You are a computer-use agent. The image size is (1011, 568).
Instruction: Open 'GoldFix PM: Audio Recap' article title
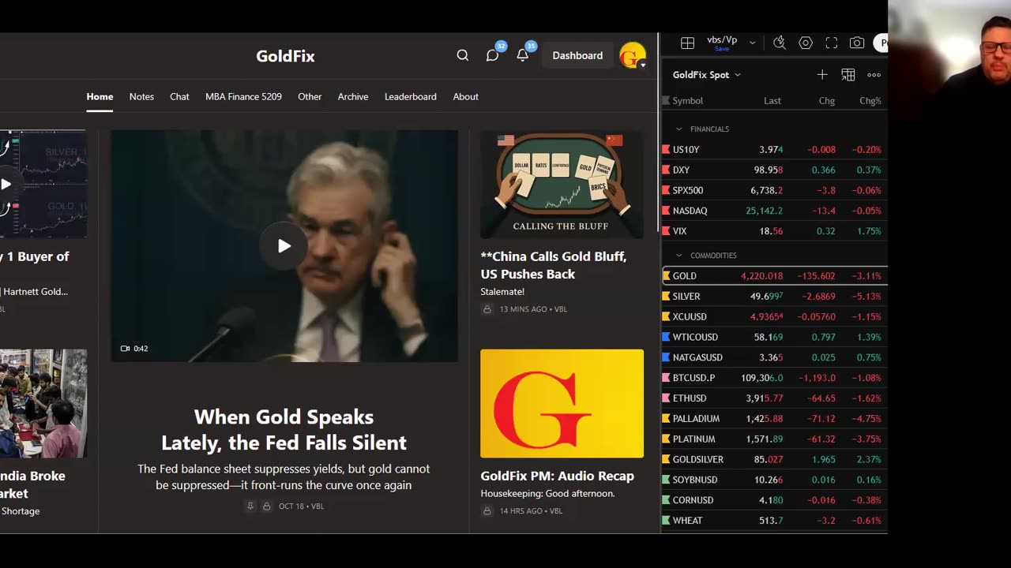pos(558,476)
